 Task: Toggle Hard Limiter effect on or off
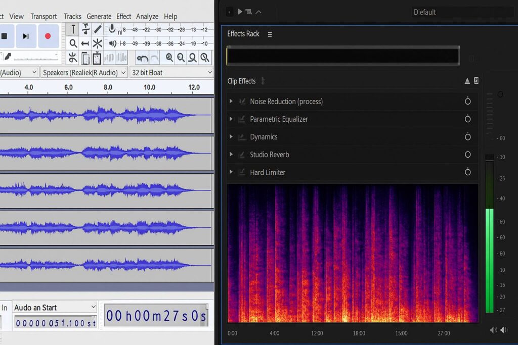[x=467, y=172]
